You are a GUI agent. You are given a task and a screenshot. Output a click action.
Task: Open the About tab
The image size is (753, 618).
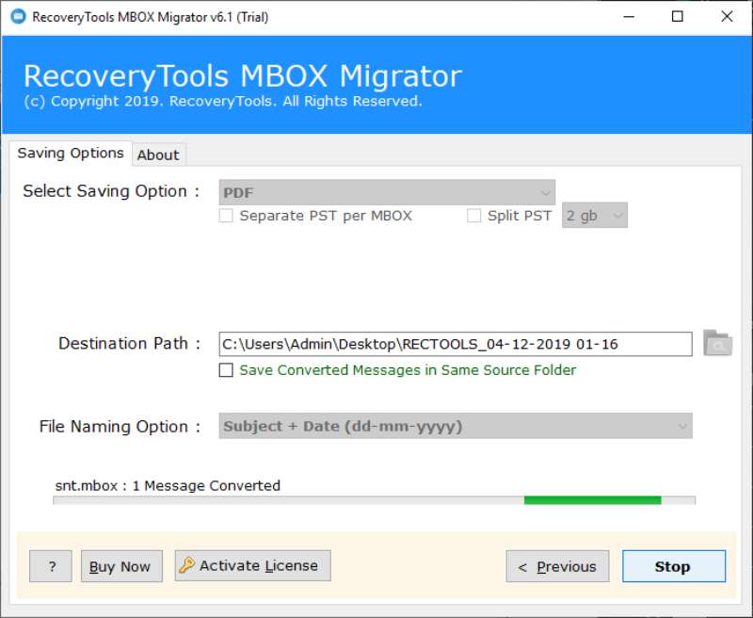coord(158,154)
